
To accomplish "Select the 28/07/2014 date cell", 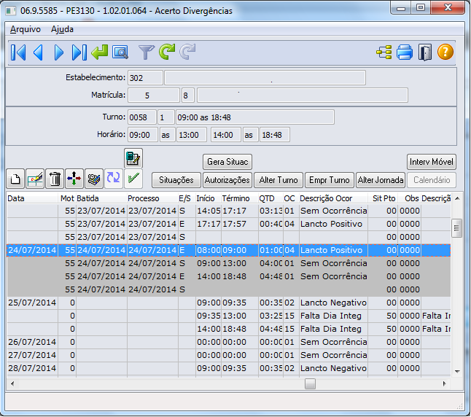I will coord(32,369).
